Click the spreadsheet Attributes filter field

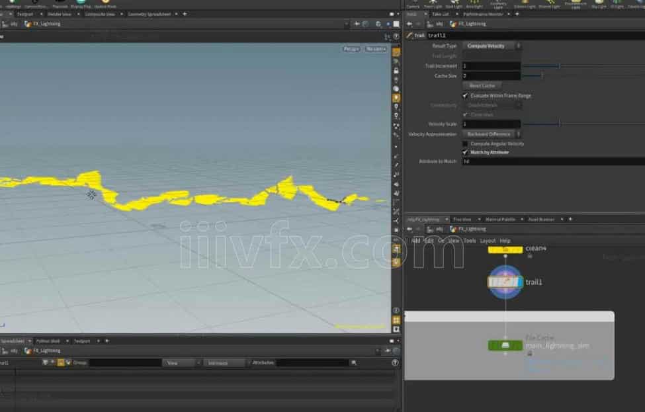tap(312, 362)
